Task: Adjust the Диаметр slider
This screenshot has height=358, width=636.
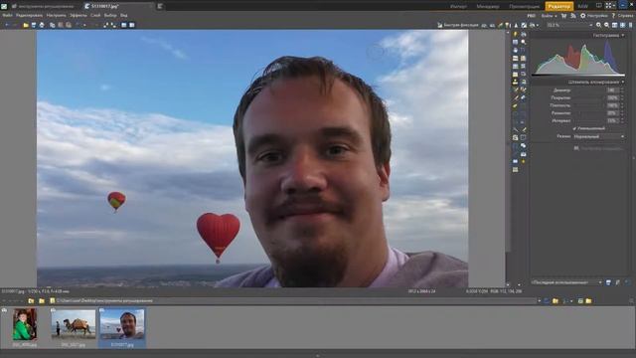Action: (589, 90)
